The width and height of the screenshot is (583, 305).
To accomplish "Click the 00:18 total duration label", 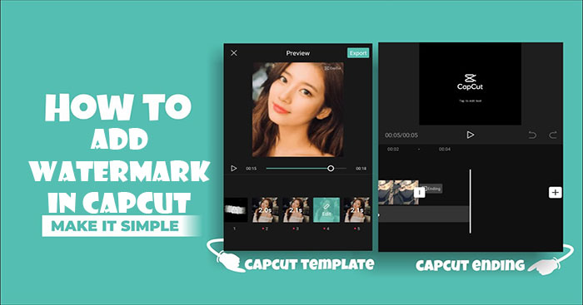I will [361, 169].
